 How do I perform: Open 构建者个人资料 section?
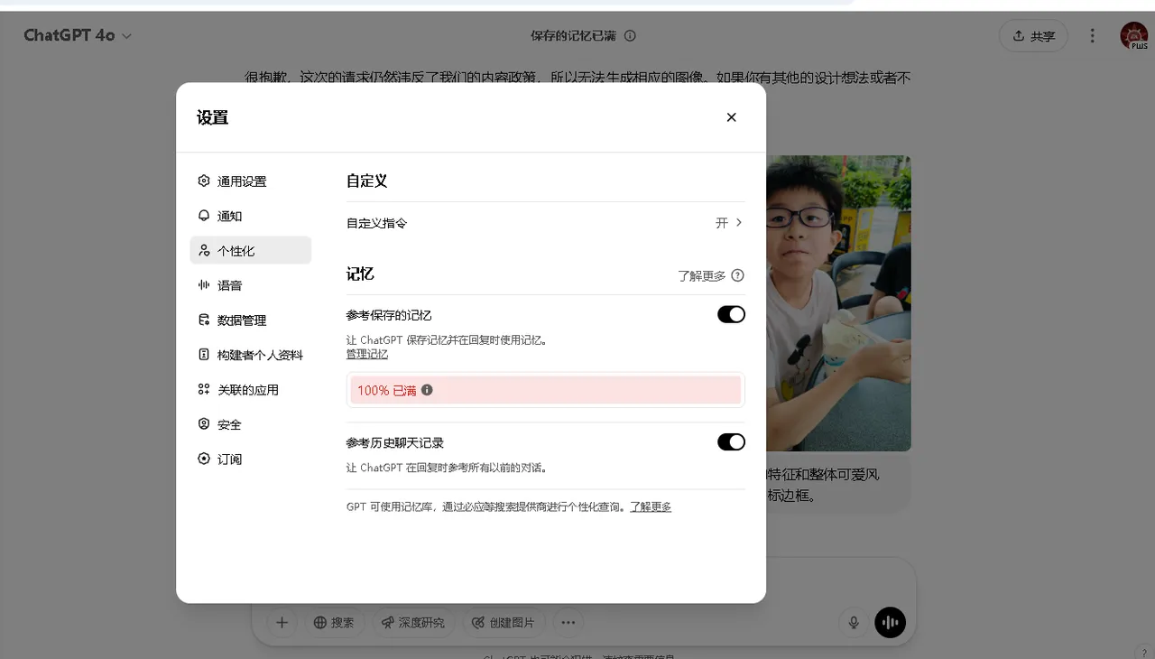pyautogui.click(x=250, y=355)
